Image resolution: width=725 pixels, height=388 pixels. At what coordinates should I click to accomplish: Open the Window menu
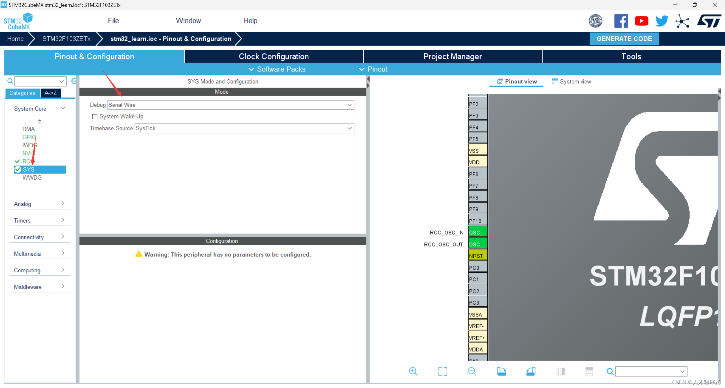pos(188,21)
